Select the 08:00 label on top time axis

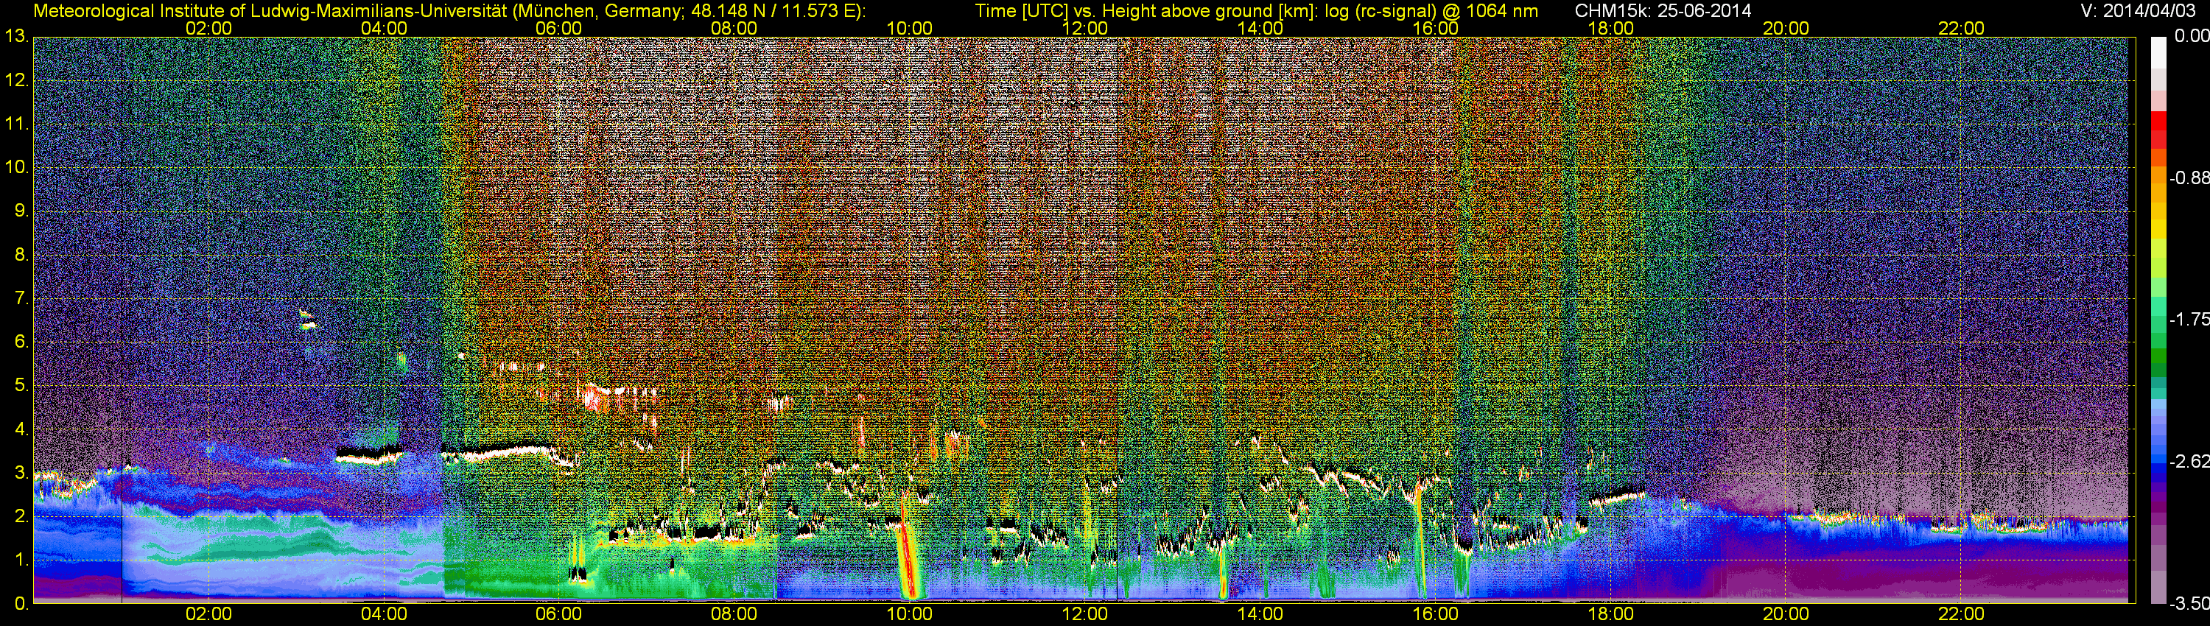[734, 28]
